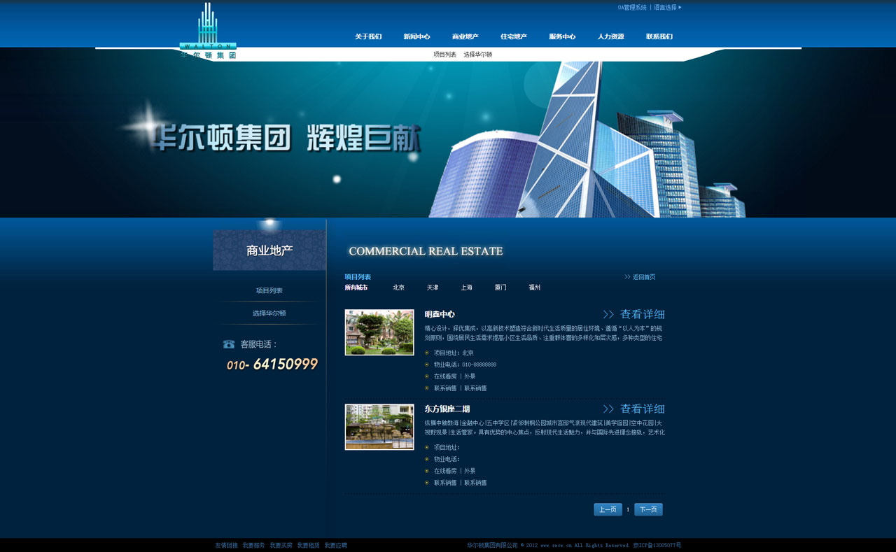896x552 pixels.
Task: Open the 商业地产 top navigation menu
Action: (465, 37)
